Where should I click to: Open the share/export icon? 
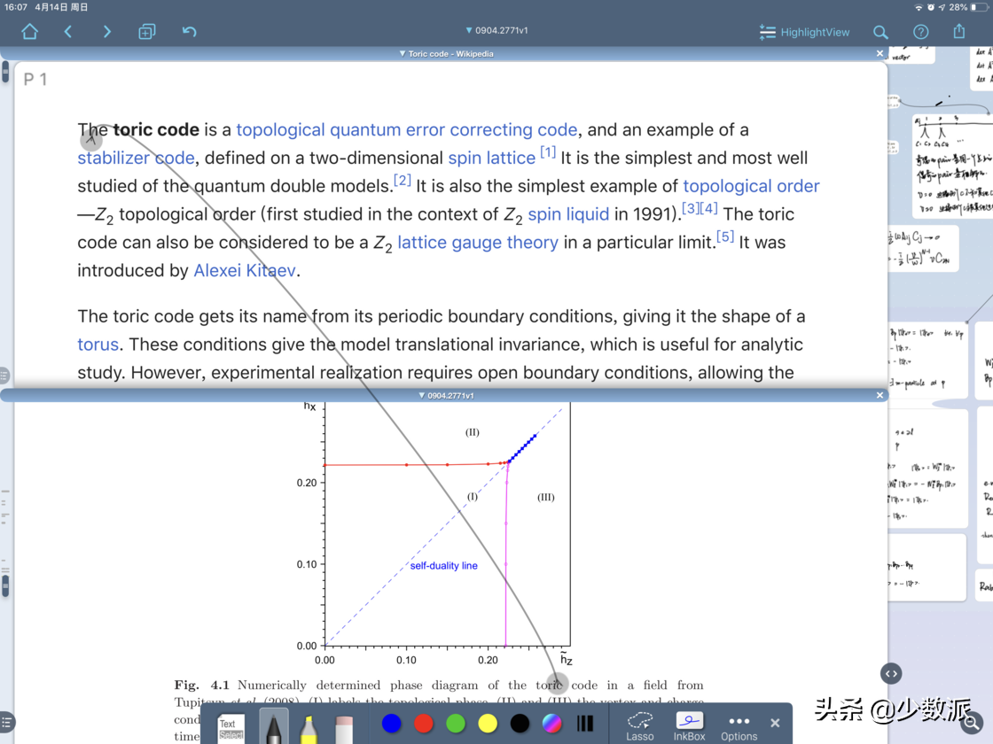[959, 31]
